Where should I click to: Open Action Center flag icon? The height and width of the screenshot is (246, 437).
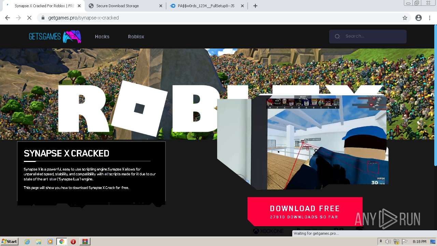tap(405, 242)
